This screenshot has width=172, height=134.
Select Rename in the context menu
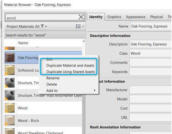click(x=53, y=78)
